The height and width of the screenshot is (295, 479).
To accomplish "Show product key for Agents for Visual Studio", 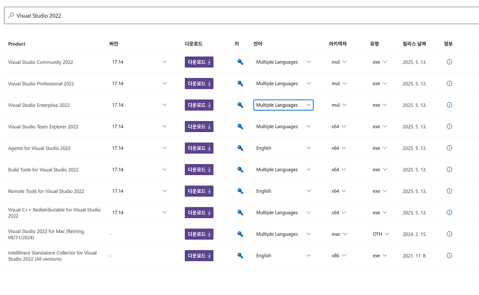I will pyautogui.click(x=240, y=148).
